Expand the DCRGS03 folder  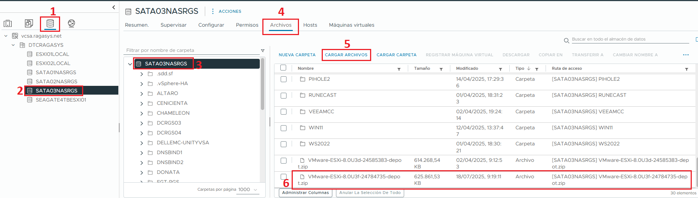click(142, 123)
